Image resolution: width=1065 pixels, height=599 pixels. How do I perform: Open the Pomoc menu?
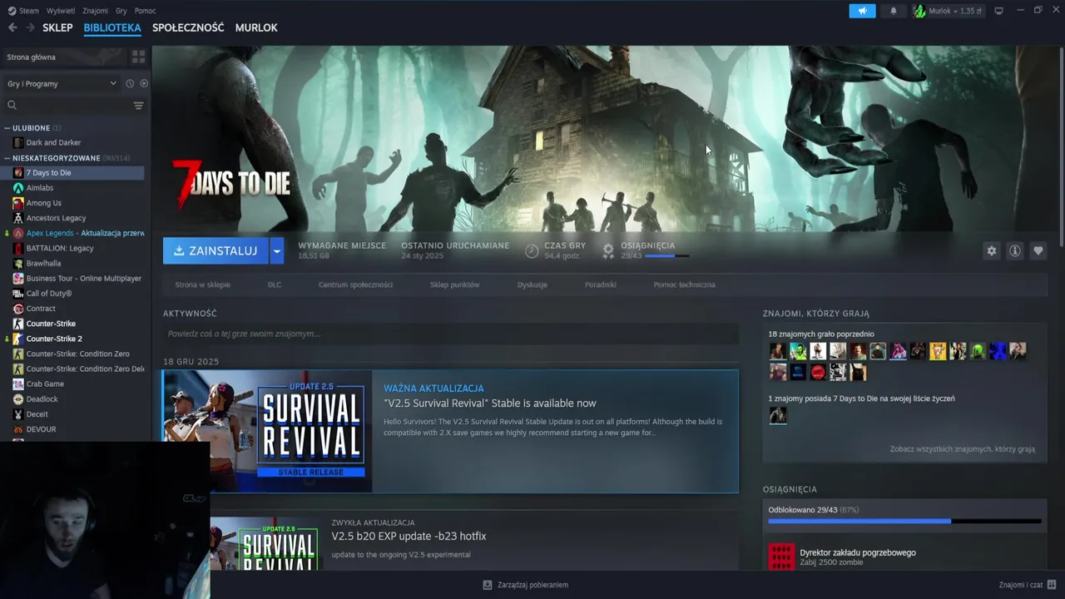pyautogui.click(x=145, y=11)
